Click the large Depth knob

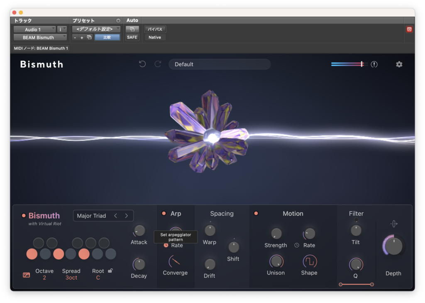[393, 246]
